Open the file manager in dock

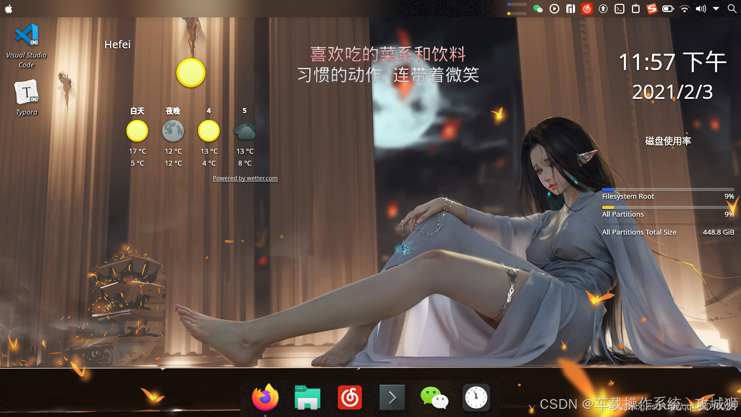pyautogui.click(x=308, y=398)
